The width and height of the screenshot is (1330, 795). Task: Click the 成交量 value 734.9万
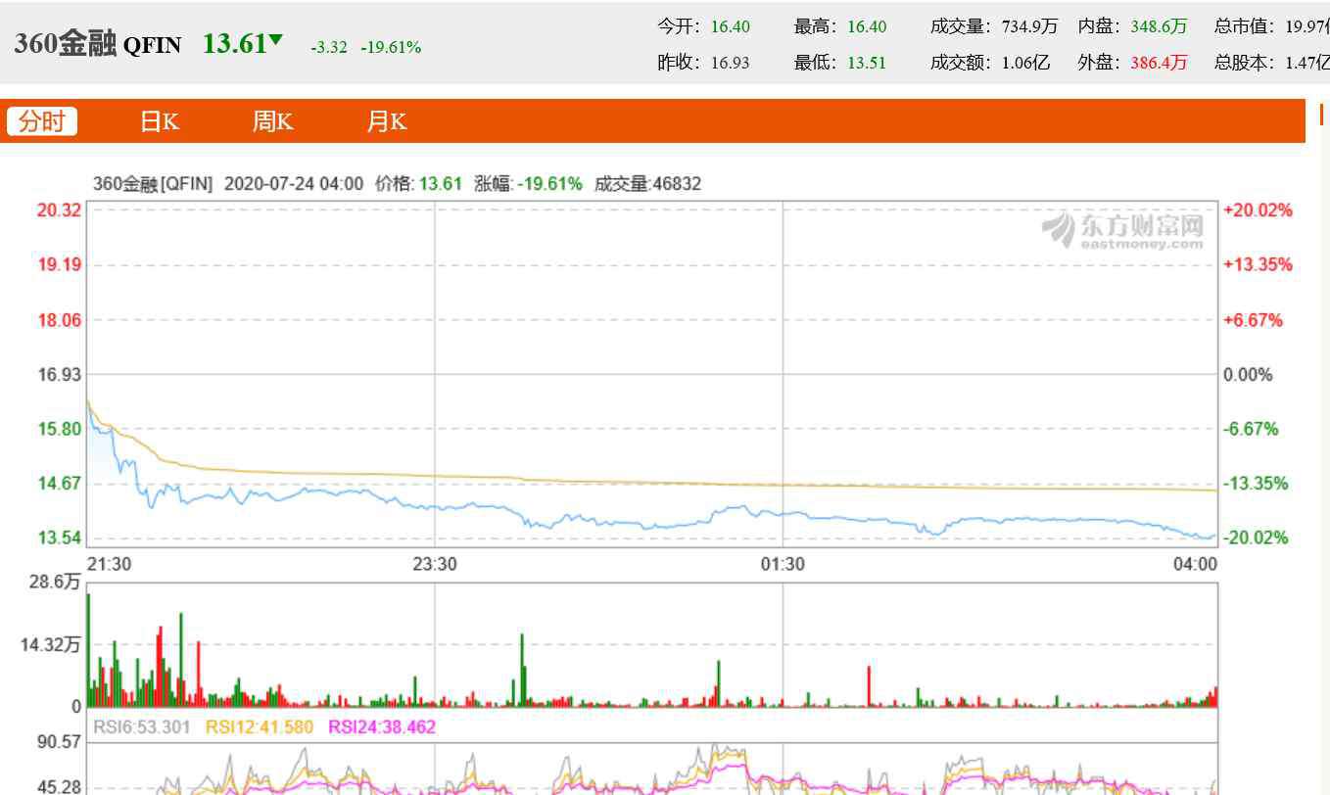click(x=1029, y=26)
